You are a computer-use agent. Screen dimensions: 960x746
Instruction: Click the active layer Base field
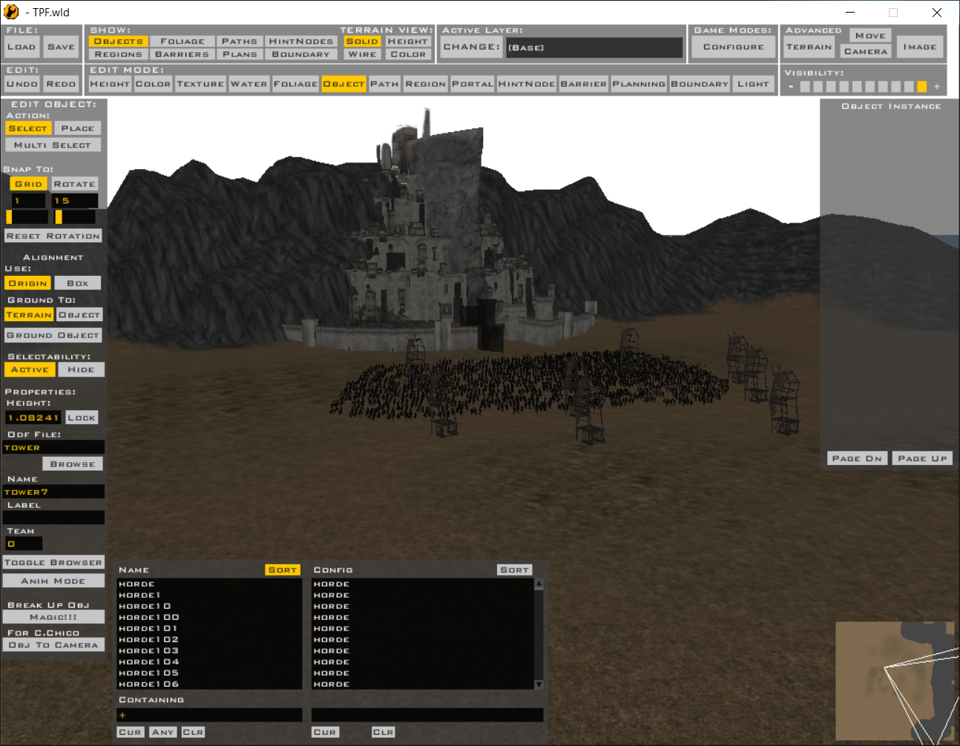(x=594, y=47)
